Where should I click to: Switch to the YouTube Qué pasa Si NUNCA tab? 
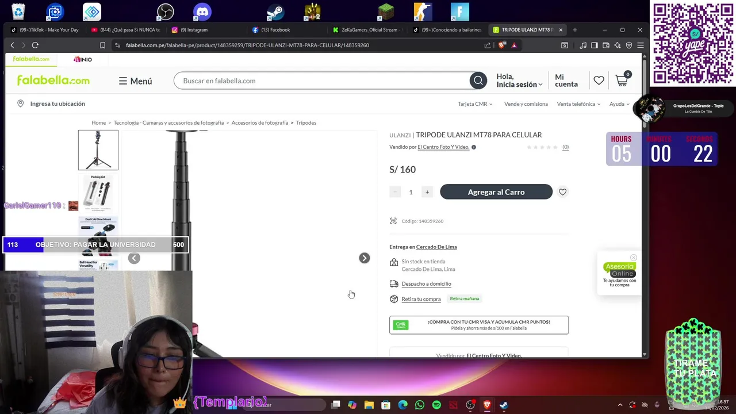click(125, 30)
